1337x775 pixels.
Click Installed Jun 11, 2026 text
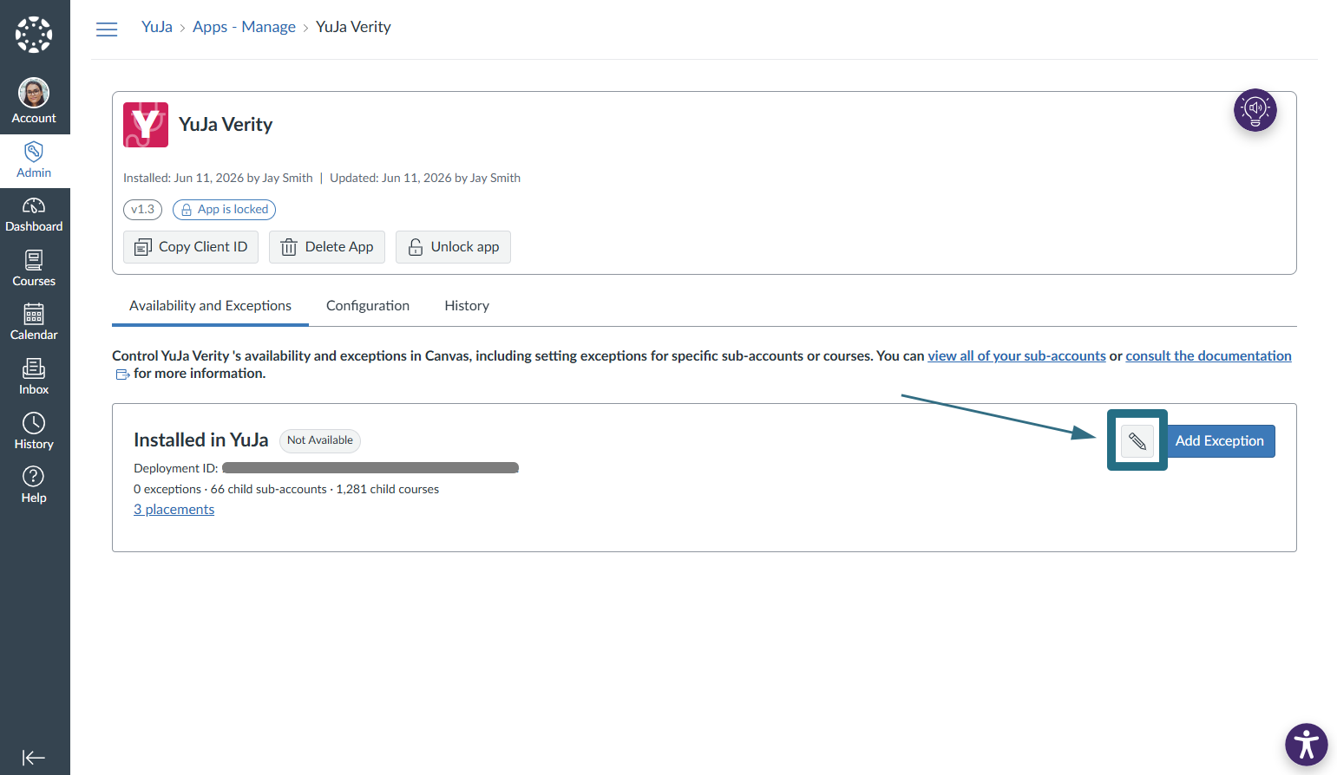pyautogui.click(x=218, y=179)
